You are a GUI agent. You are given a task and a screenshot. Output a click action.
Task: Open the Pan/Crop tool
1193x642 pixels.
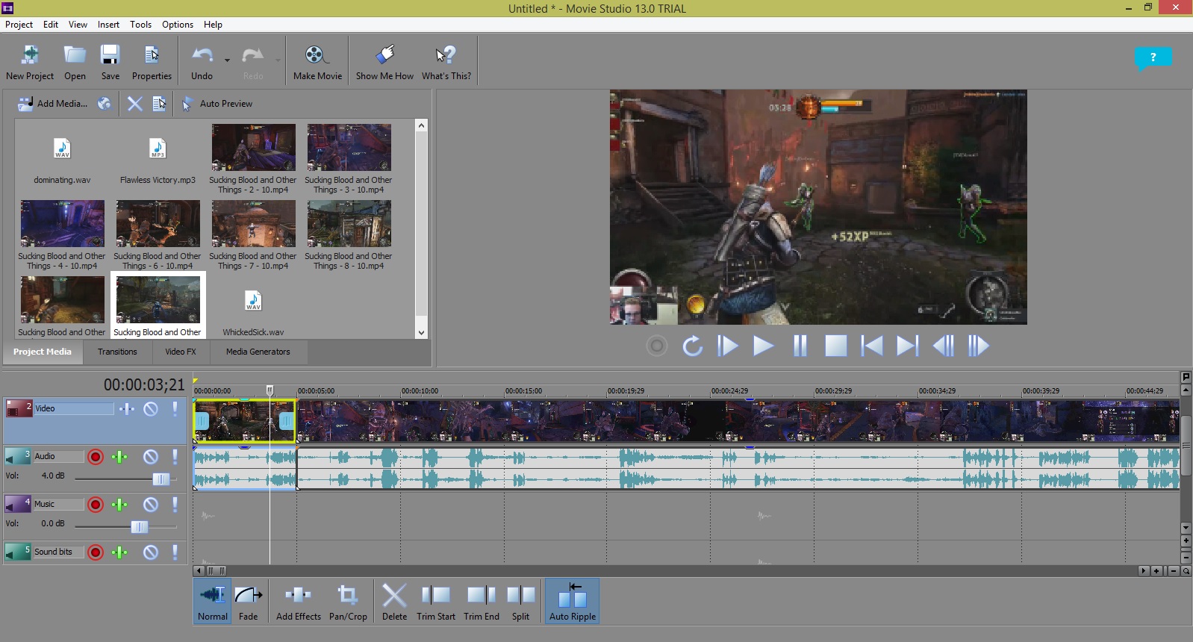[348, 601]
